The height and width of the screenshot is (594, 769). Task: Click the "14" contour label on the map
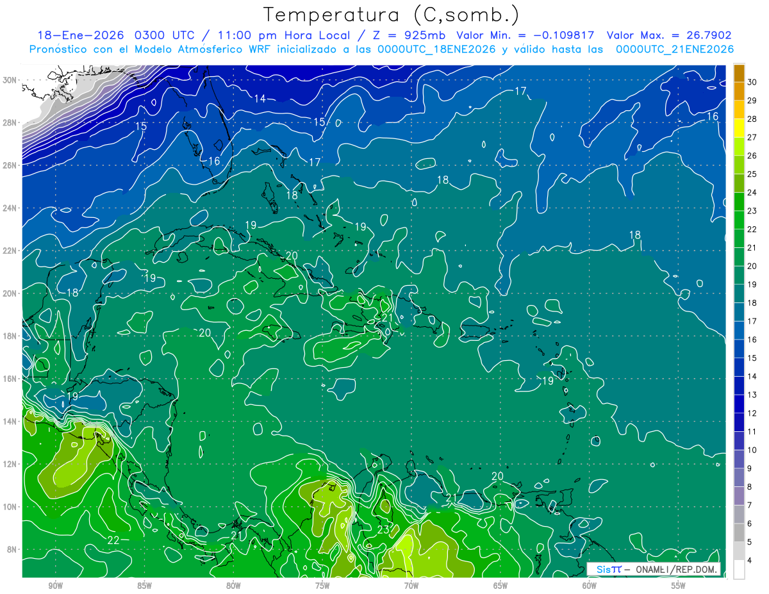coord(260,98)
